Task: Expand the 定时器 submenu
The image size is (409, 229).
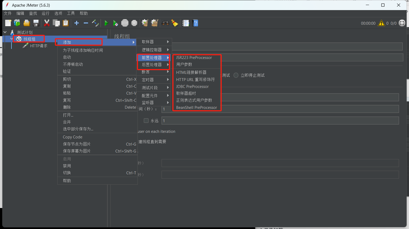Action: click(x=154, y=80)
